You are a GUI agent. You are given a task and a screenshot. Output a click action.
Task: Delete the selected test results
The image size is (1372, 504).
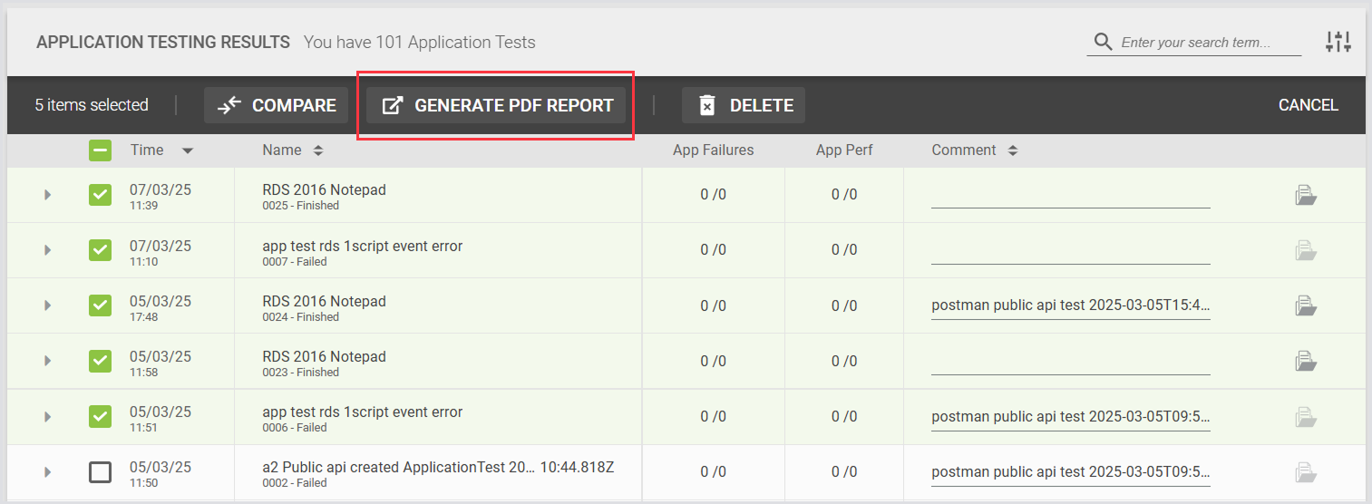[x=743, y=105]
